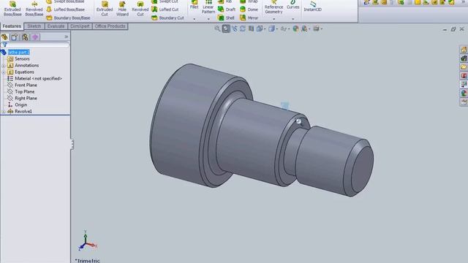Open View Settings monitor icon

tap(316, 28)
